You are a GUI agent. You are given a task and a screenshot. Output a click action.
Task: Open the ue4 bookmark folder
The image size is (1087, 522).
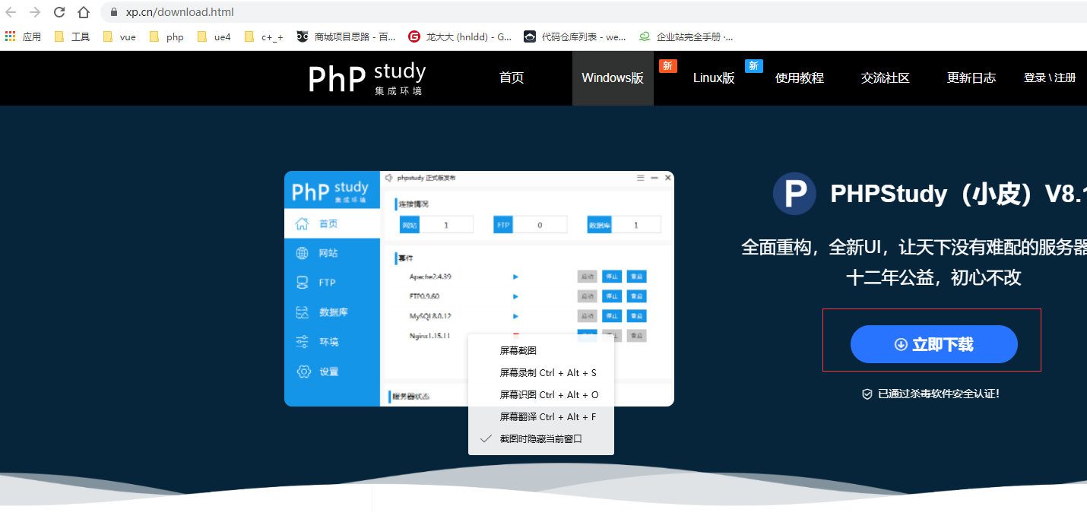(x=214, y=36)
